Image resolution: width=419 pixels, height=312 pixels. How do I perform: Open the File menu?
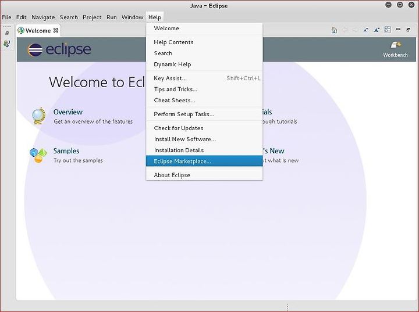coord(6,17)
